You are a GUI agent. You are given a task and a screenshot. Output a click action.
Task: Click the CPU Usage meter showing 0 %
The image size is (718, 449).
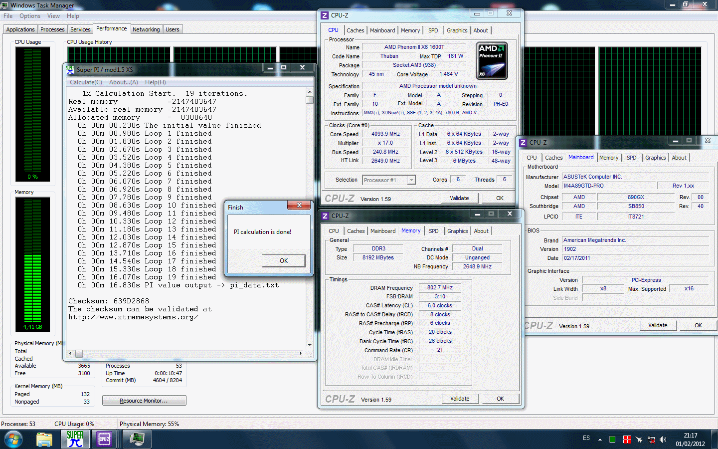coord(33,114)
